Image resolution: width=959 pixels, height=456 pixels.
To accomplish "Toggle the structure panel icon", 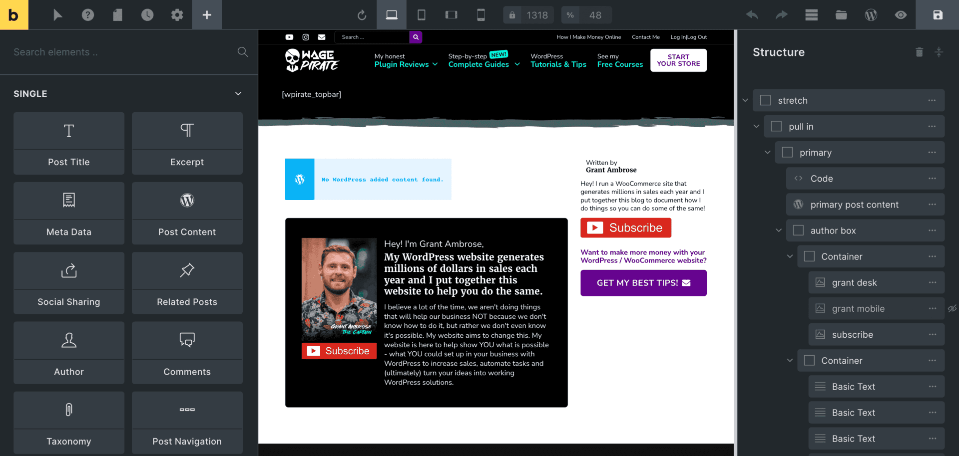I will (x=812, y=15).
